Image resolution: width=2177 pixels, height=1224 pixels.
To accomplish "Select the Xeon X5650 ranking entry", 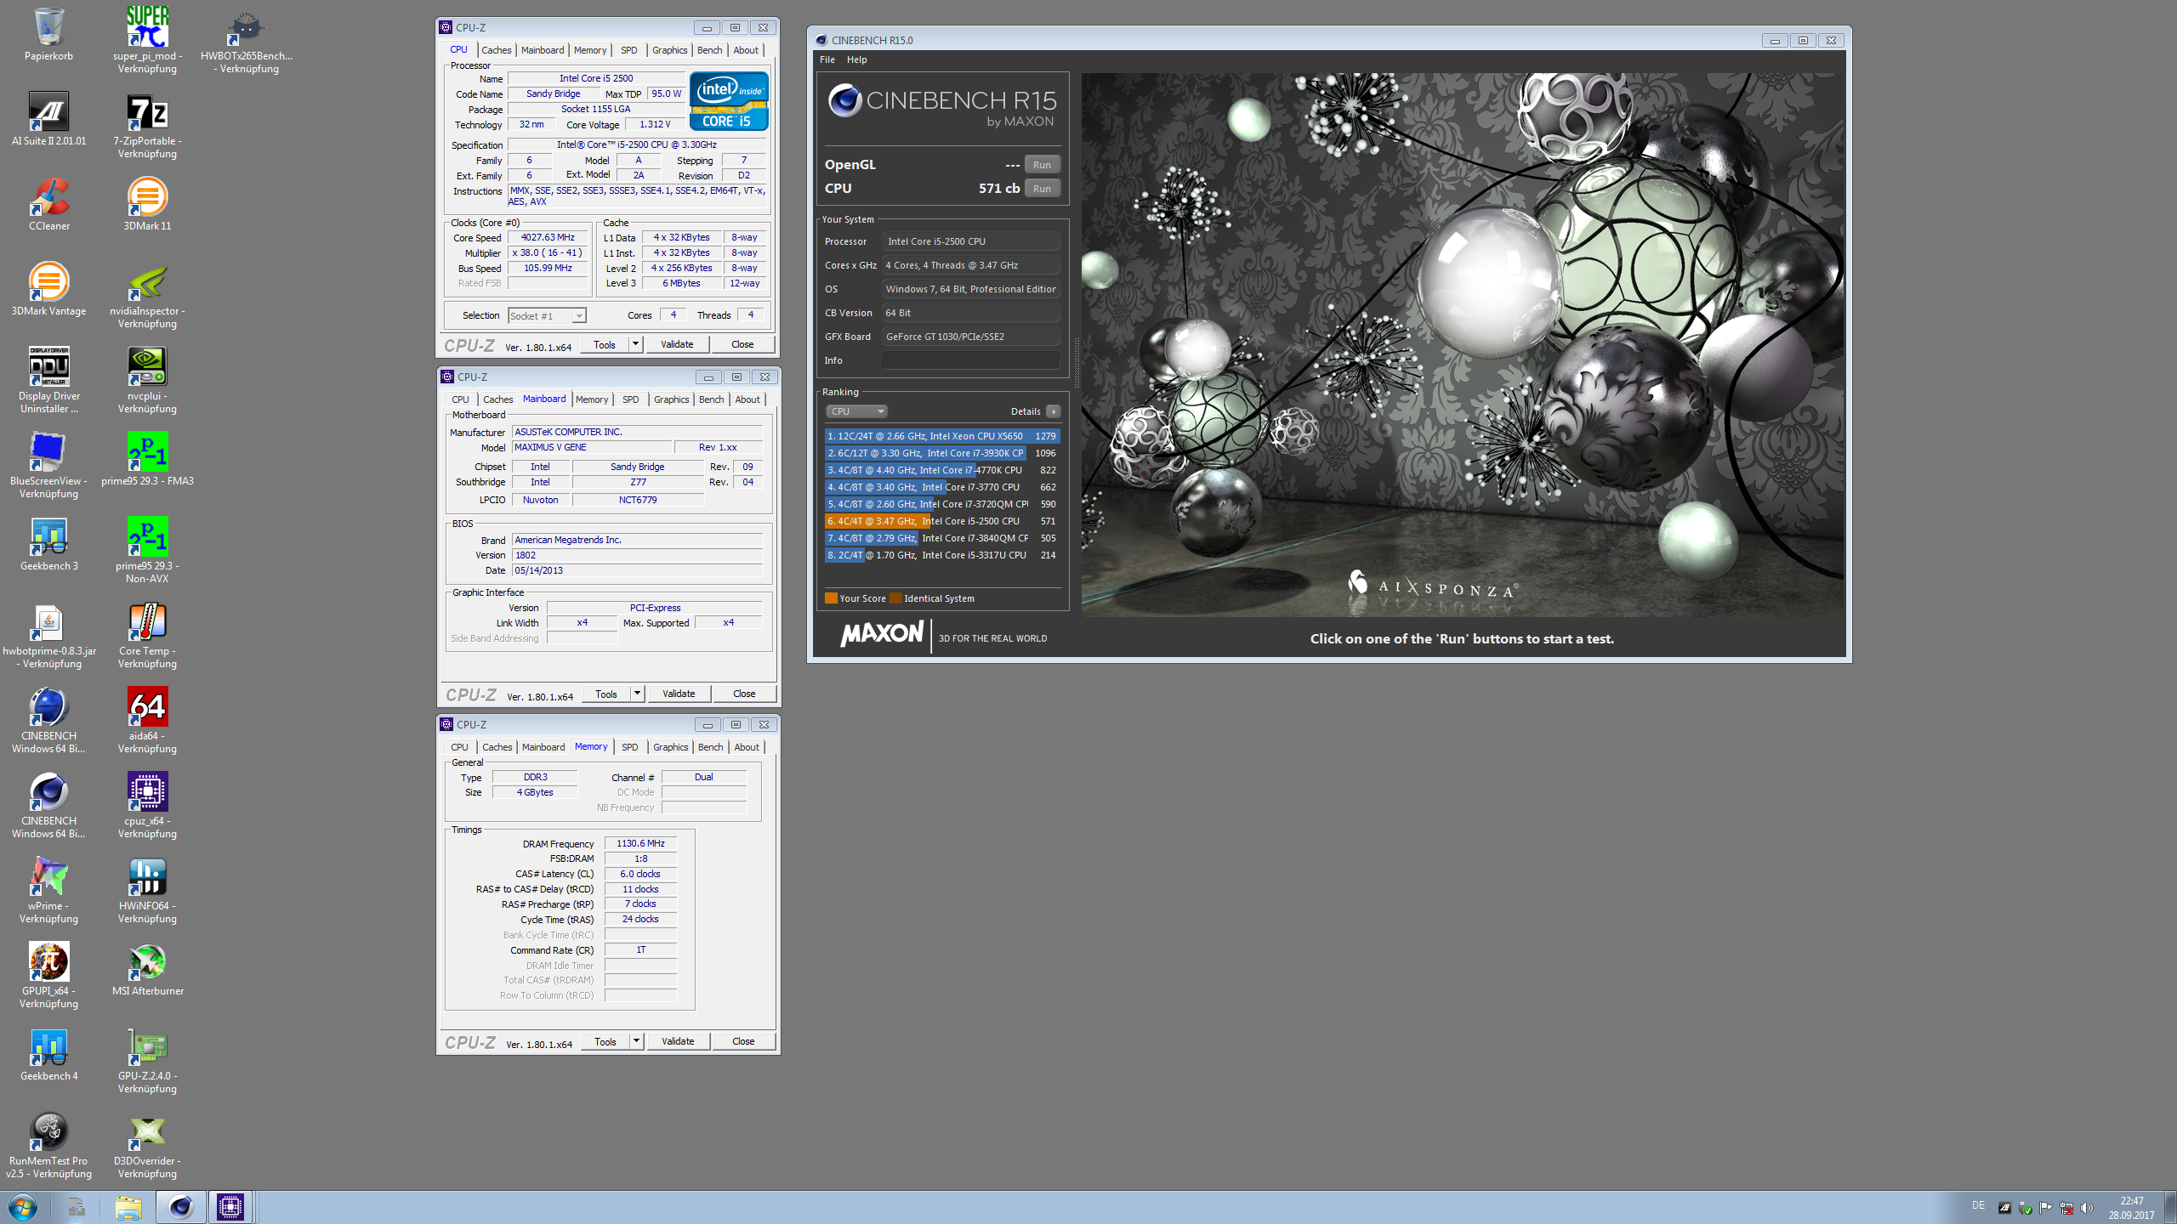I will coord(942,436).
